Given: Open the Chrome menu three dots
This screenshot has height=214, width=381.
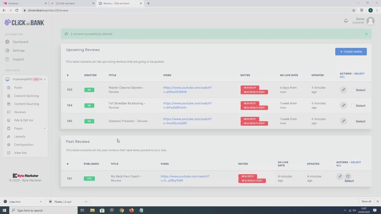Looking at the screenshot, I should [x=377, y=10].
